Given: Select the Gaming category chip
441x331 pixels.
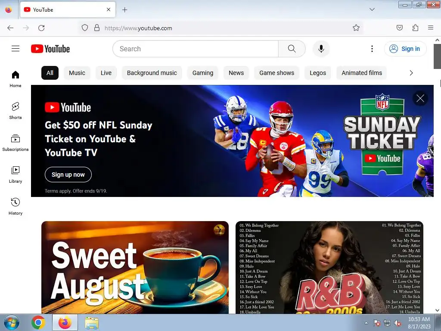Looking at the screenshot, I should [x=203, y=73].
